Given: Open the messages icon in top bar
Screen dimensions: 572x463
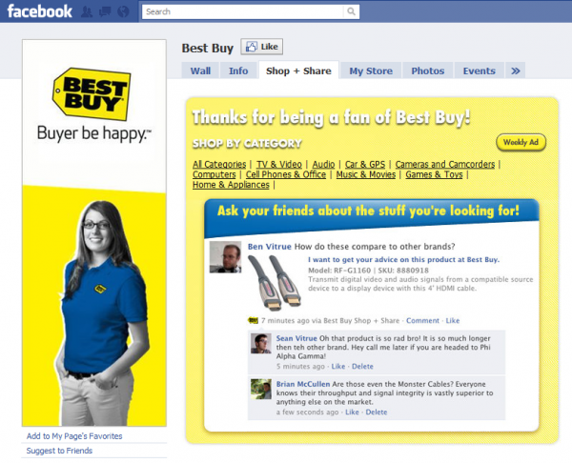Looking at the screenshot, I should [106, 12].
